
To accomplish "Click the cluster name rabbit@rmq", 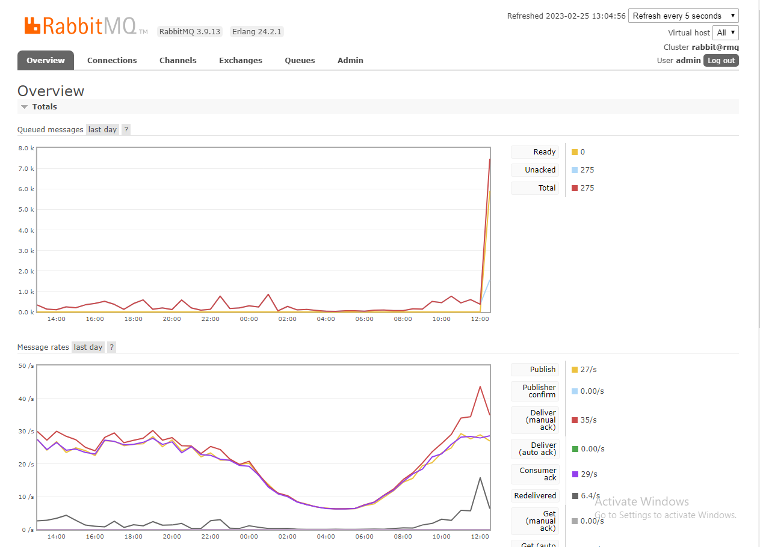I will (x=715, y=47).
